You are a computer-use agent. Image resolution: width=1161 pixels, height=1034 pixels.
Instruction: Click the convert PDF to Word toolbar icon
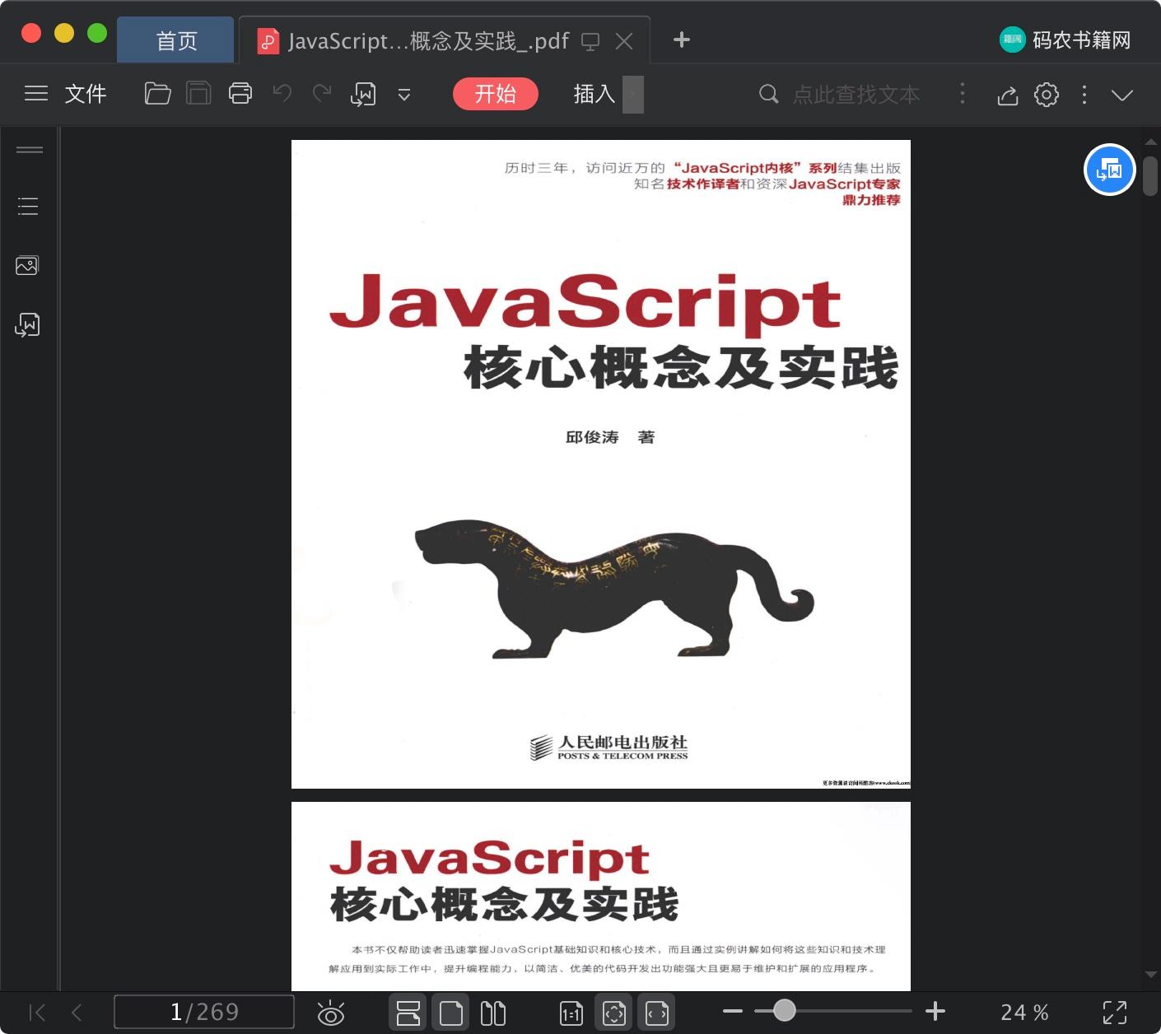[363, 95]
